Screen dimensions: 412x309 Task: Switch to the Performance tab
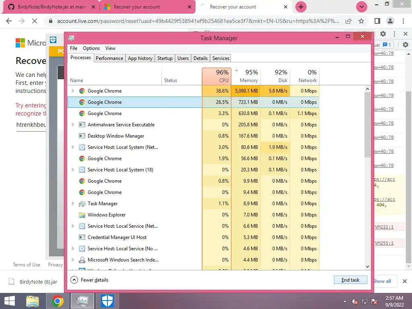[109, 58]
